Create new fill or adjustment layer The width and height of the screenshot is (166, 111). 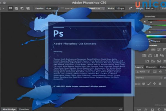159,110
